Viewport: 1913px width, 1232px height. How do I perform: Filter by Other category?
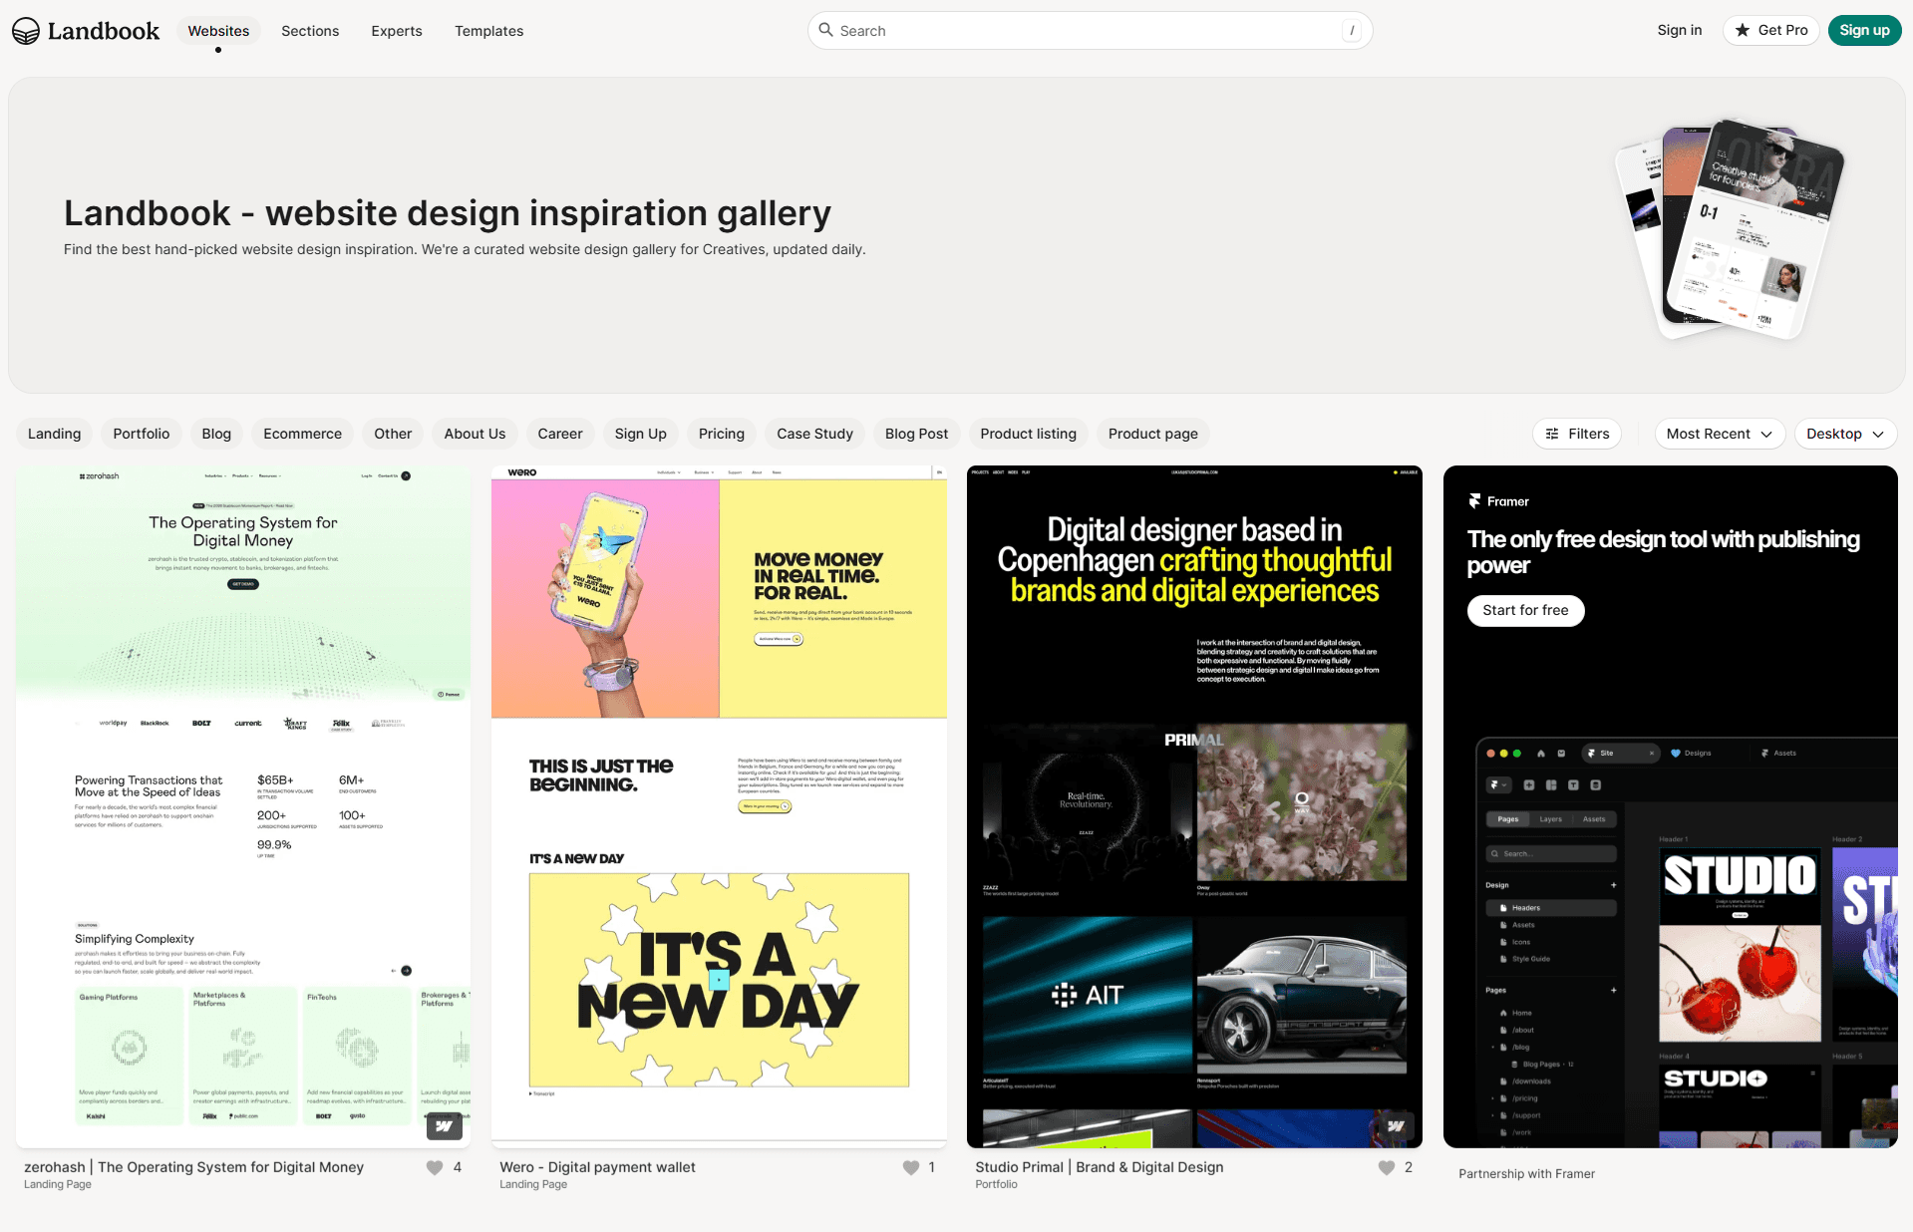(x=393, y=434)
